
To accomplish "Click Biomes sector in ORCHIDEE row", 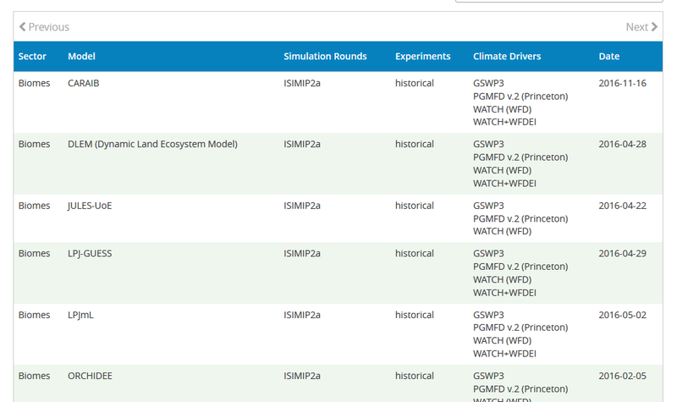I will tap(34, 376).
